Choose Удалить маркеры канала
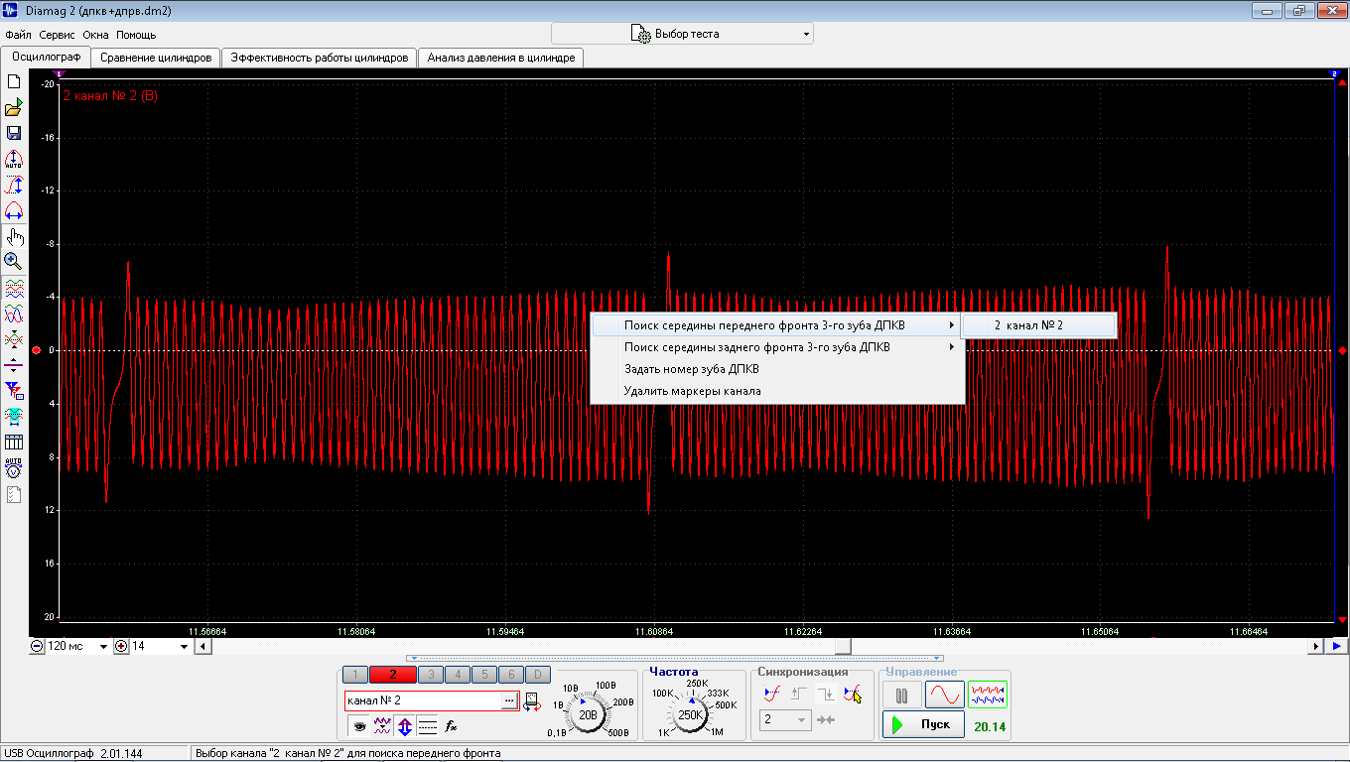This screenshot has width=1350, height=762. pos(777,391)
